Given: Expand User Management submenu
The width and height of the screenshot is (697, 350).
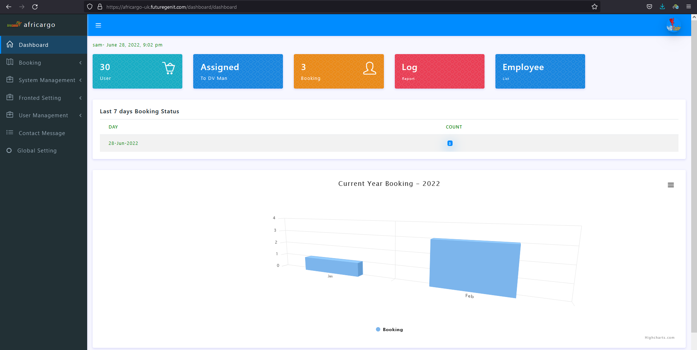Looking at the screenshot, I should pos(44,115).
